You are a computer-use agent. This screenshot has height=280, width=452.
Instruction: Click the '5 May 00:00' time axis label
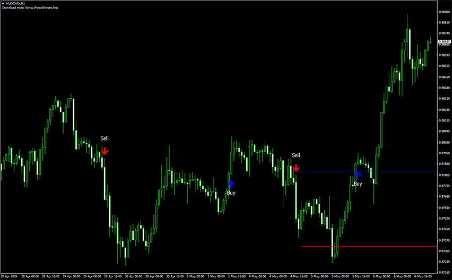click(320, 276)
